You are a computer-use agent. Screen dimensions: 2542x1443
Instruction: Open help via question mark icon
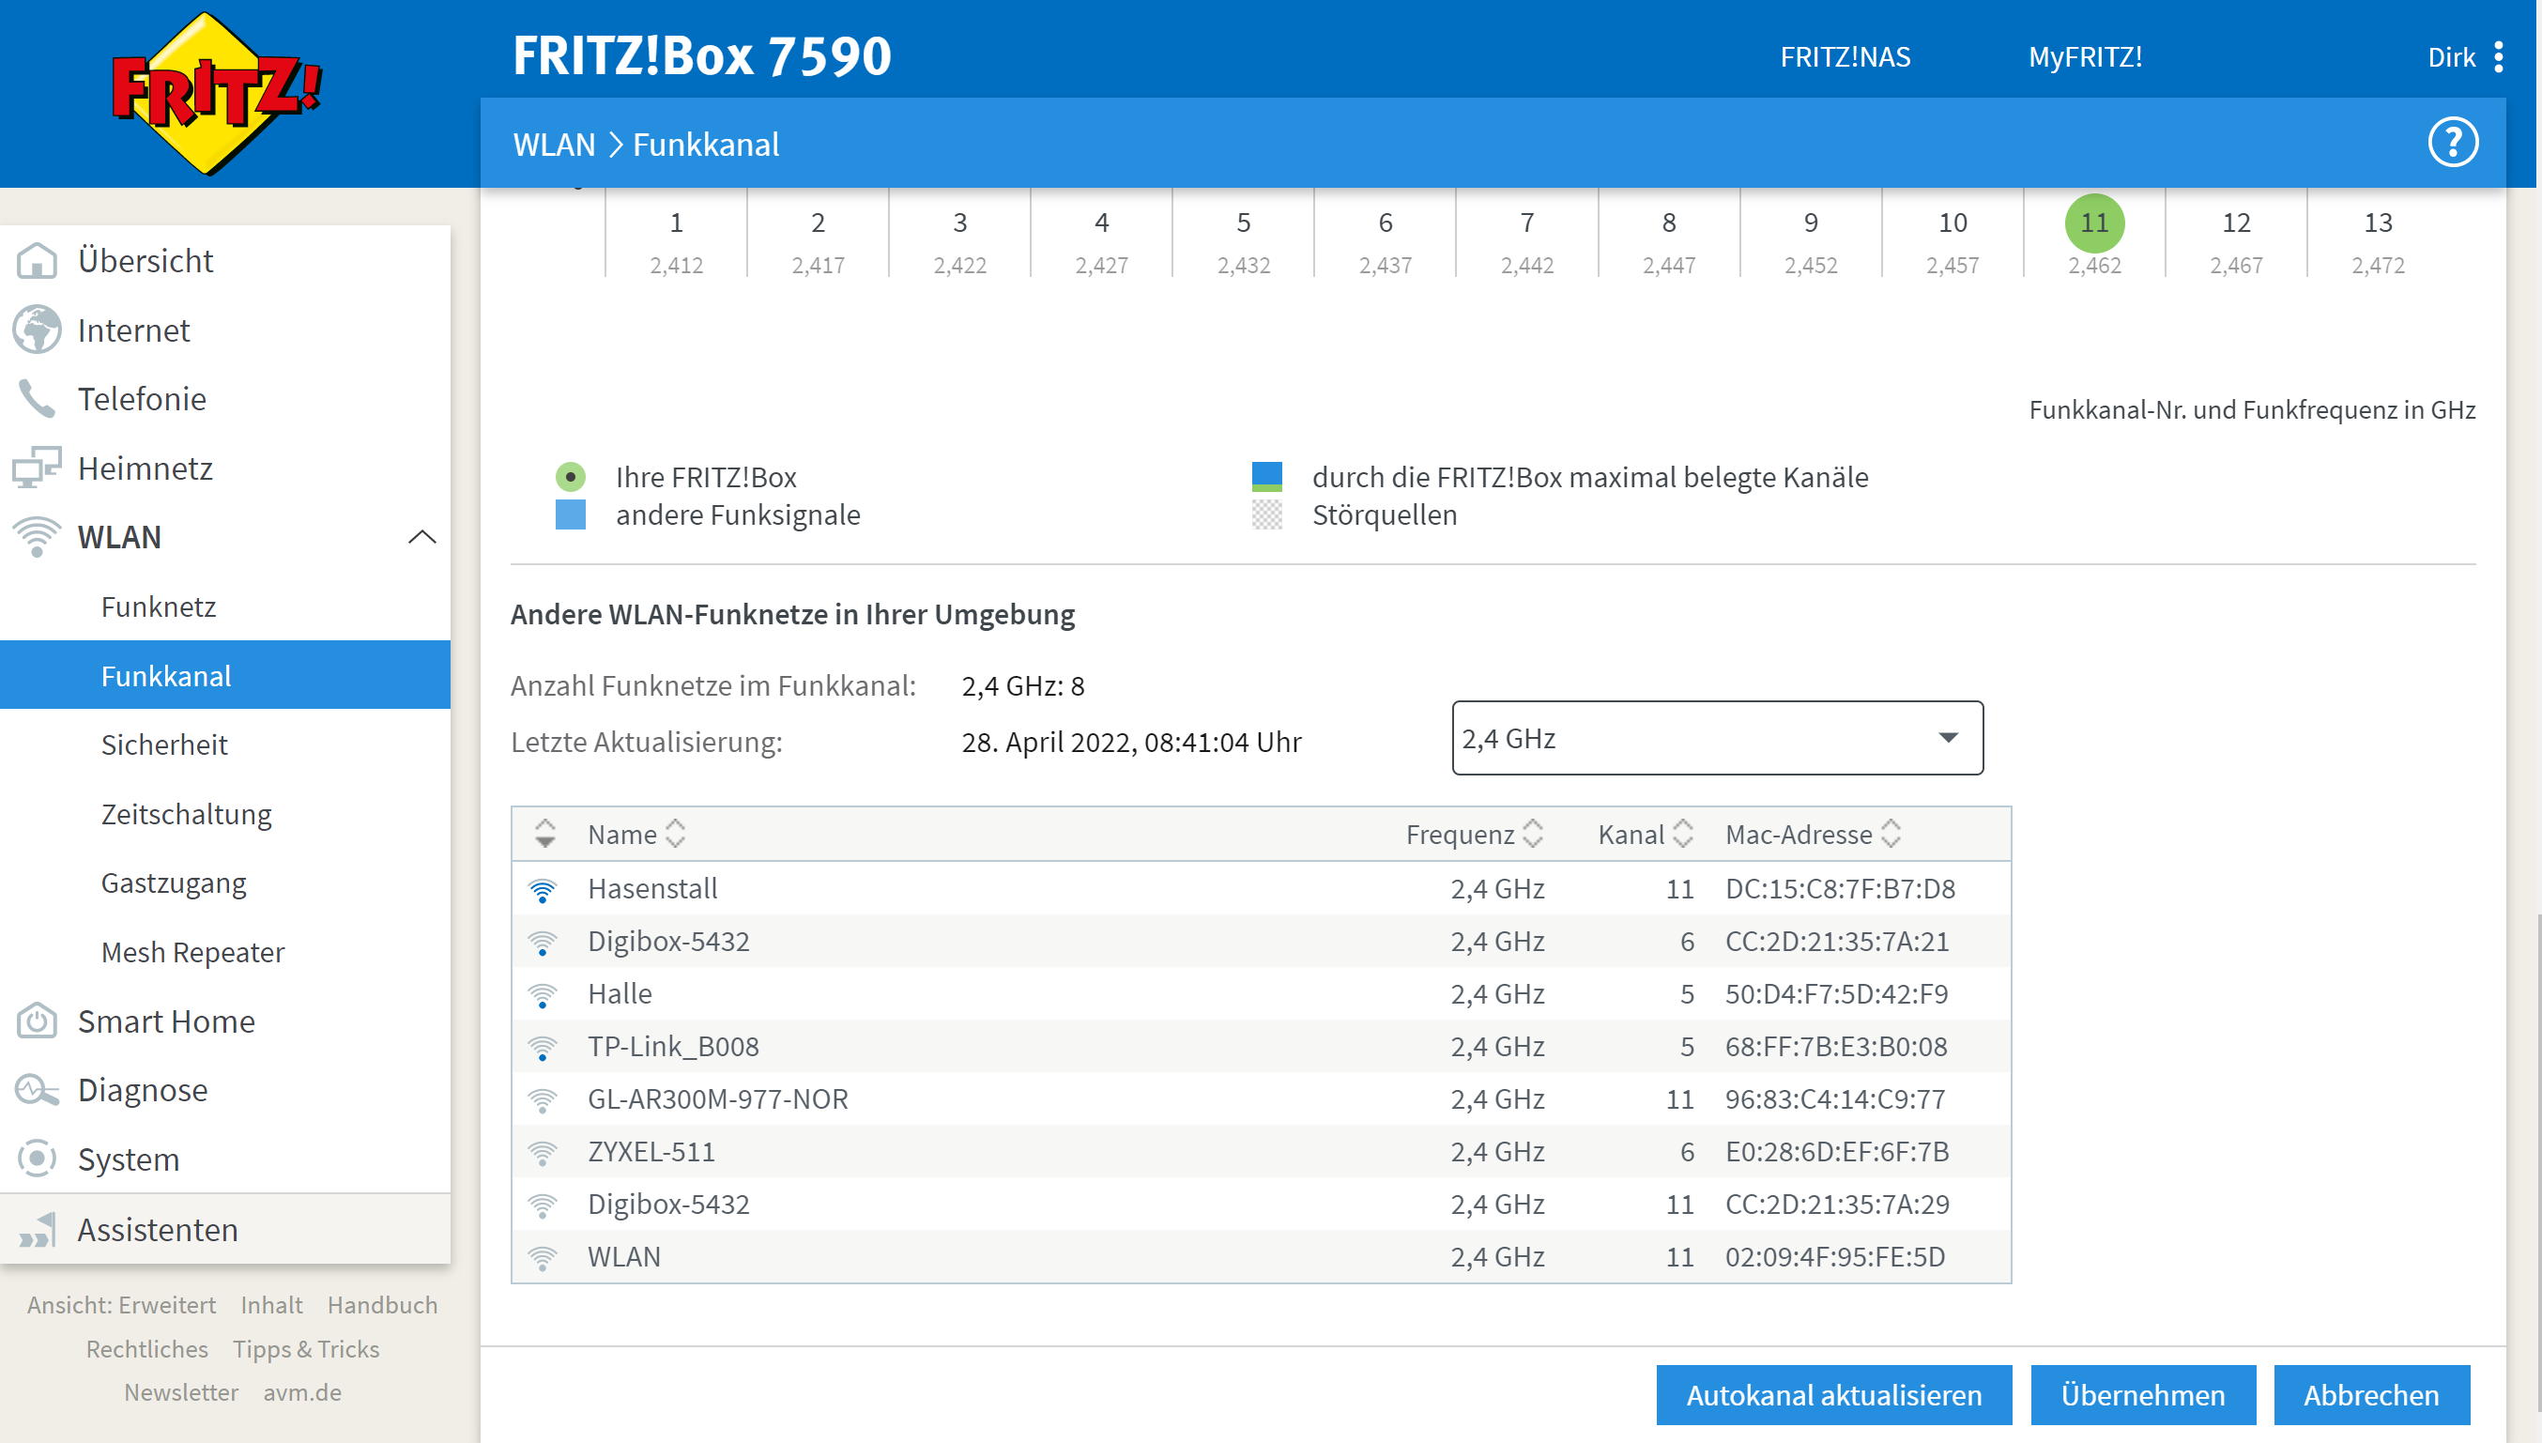(x=2452, y=143)
